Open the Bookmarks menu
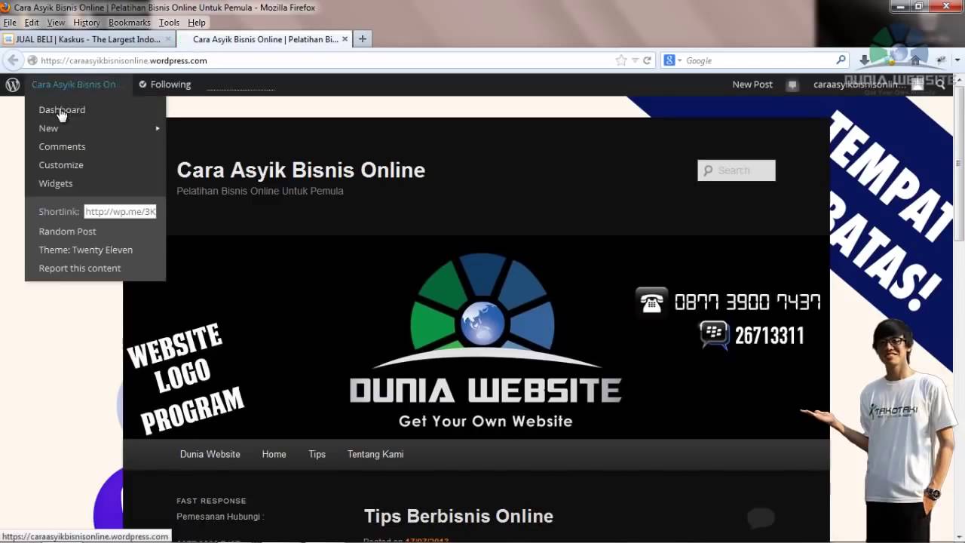 [130, 23]
